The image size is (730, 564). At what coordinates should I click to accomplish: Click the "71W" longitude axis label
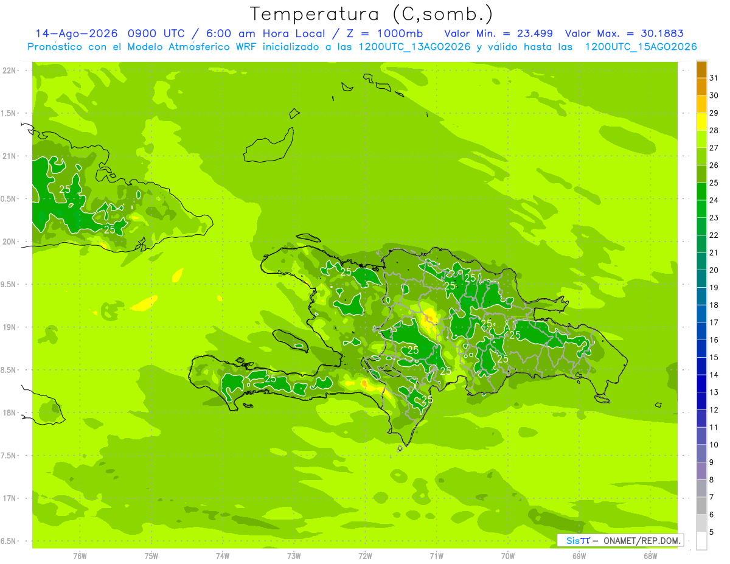point(436,556)
